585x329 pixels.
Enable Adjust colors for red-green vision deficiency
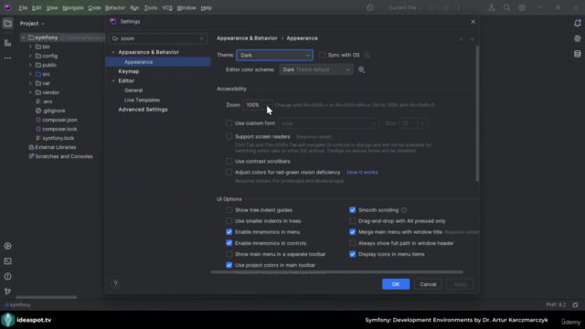point(229,173)
